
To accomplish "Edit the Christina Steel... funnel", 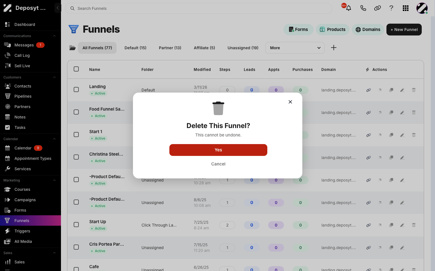I will pyautogui.click(x=403, y=158).
